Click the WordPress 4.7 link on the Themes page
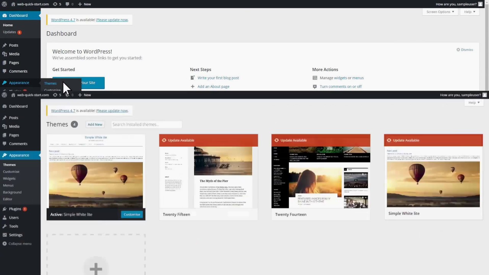Image resolution: width=489 pixels, height=275 pixels. pyautogui.click(x=63, y=111)
